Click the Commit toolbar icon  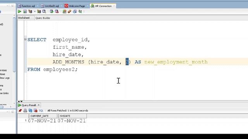point(52,11)
